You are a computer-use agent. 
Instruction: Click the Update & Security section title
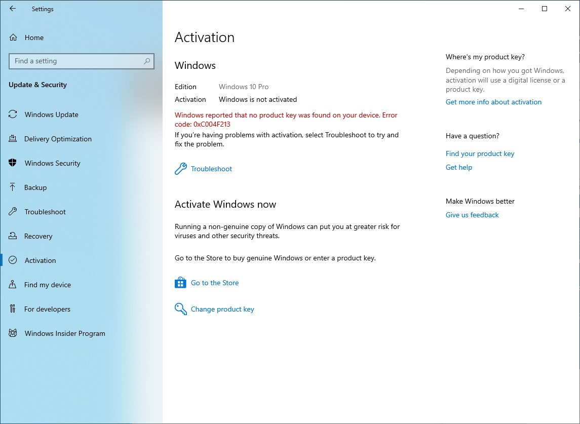coord(37,85)
